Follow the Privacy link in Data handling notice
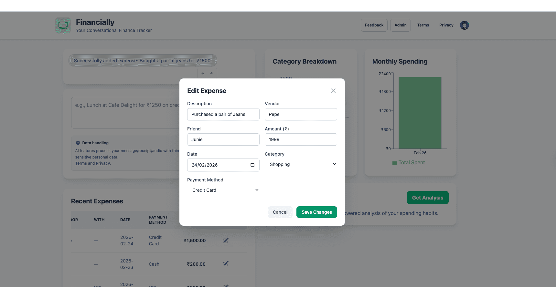This screenshot has height=287, width=556. click(103, 163)
